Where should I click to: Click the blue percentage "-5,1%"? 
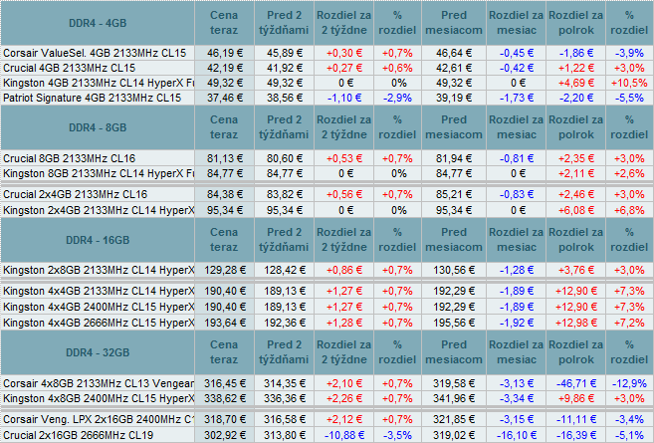[629, 435]
